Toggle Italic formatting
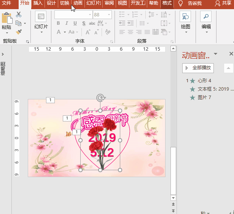234x214 pixels. pos(67,23)
